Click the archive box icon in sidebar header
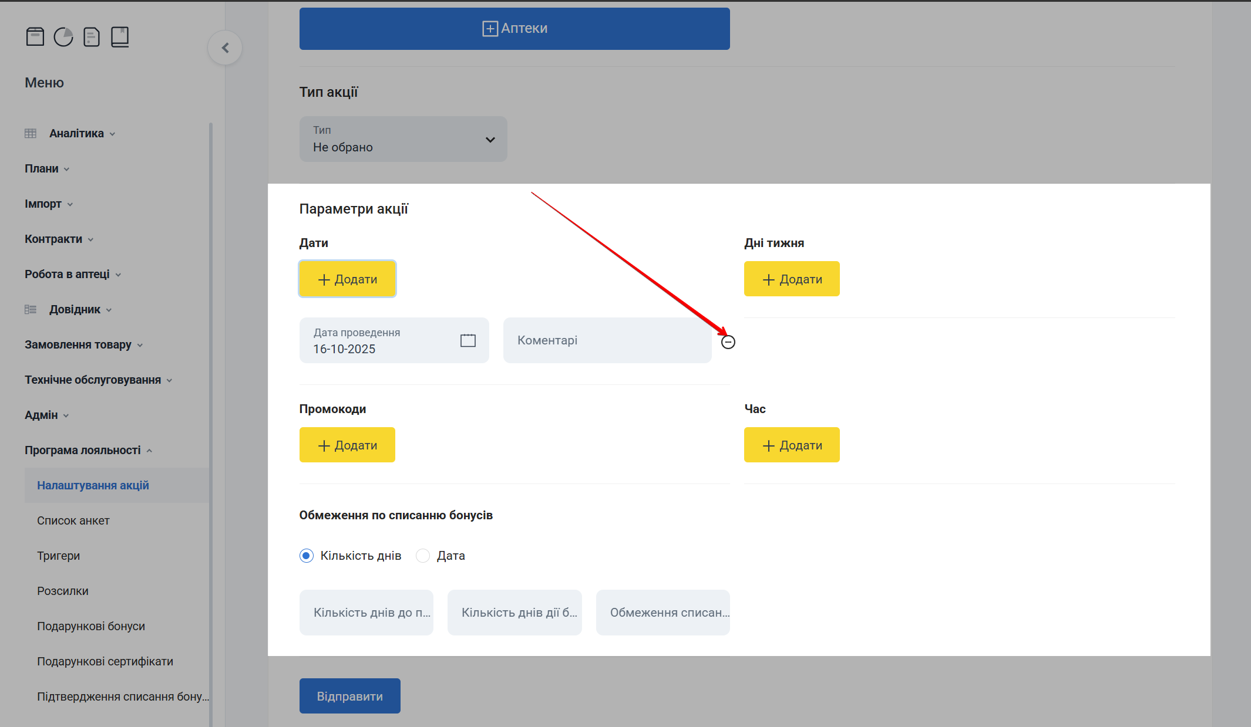 (x=35, y=37)
